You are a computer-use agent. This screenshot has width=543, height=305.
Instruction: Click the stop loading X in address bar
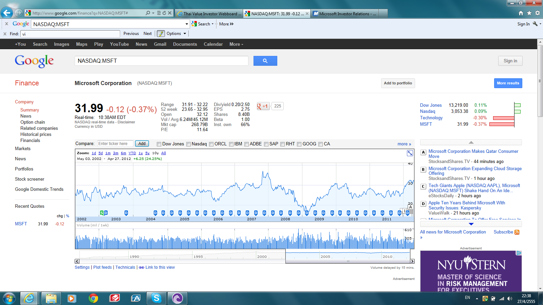point(170,13)
